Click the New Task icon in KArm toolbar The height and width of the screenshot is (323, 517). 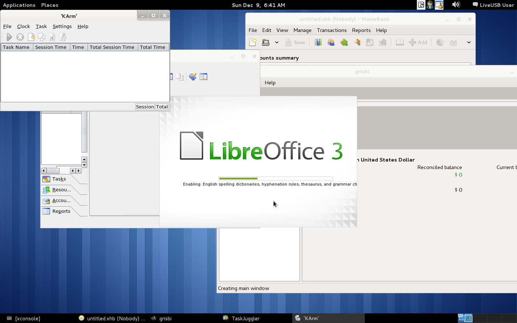pyautogui.click(x=31, y=37)
